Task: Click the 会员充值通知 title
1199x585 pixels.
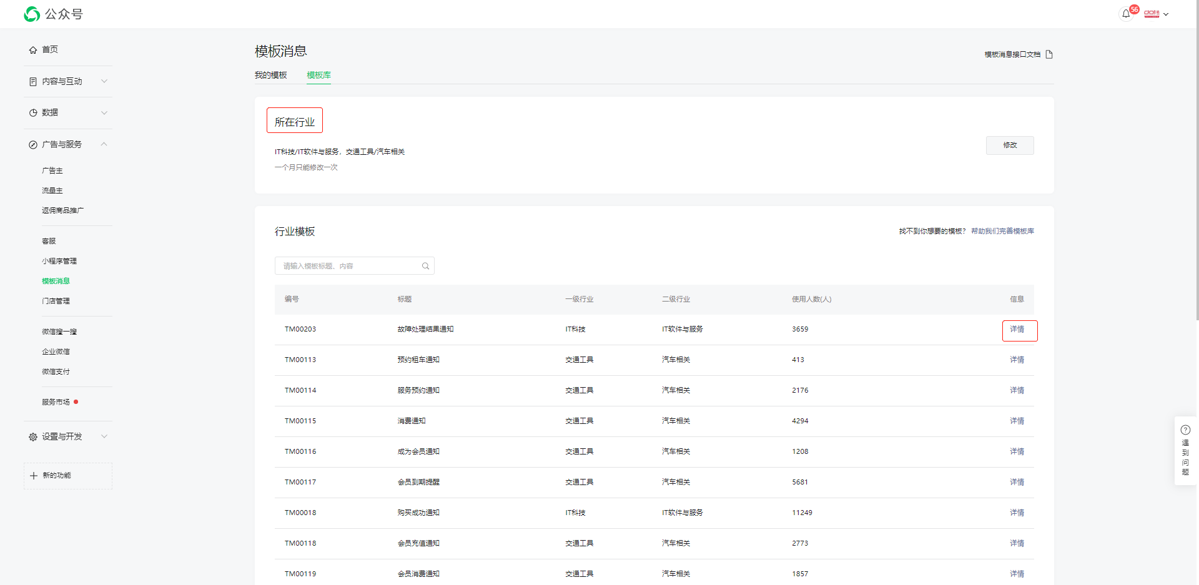Action: (x=418, y=543)
